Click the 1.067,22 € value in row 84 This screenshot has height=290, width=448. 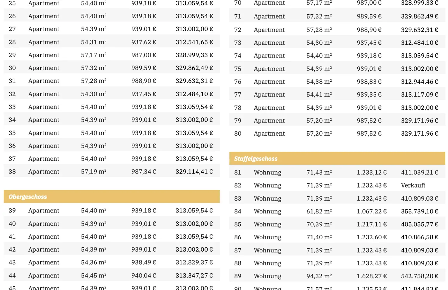[372, 211]
